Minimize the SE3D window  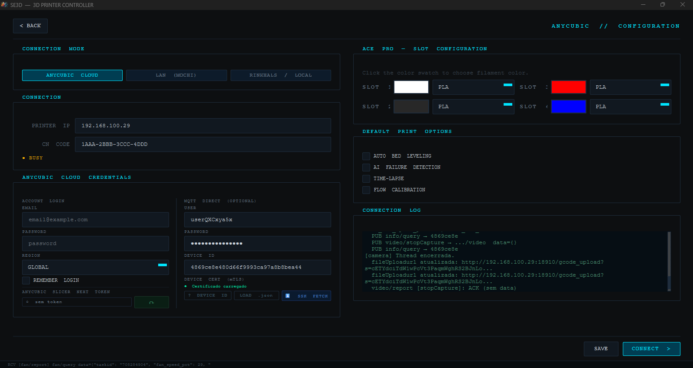[643, 5]
